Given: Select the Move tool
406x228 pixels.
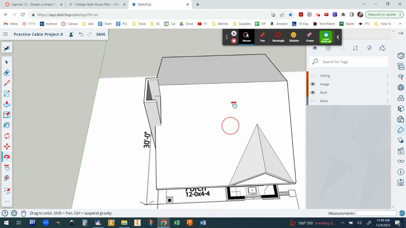Looking at the screenshot, I should (7, 146).
